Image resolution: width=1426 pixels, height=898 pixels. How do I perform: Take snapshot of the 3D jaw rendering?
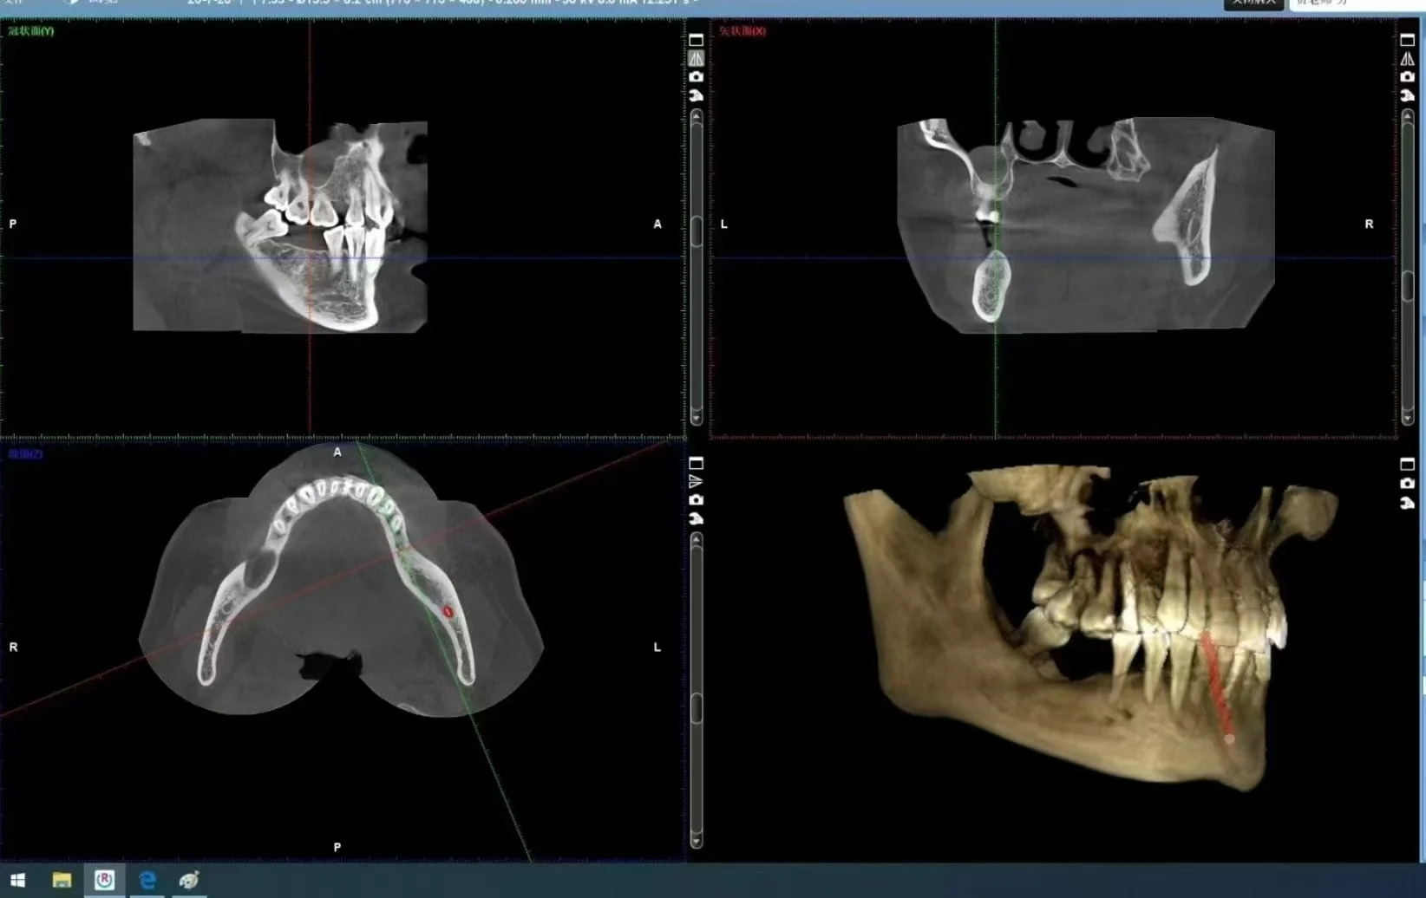(1407, 484)
